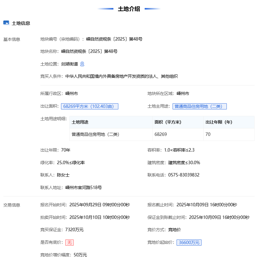Click the 基本信息 side label
Viewport: 257px width, 261px height.
click(12, 39)
